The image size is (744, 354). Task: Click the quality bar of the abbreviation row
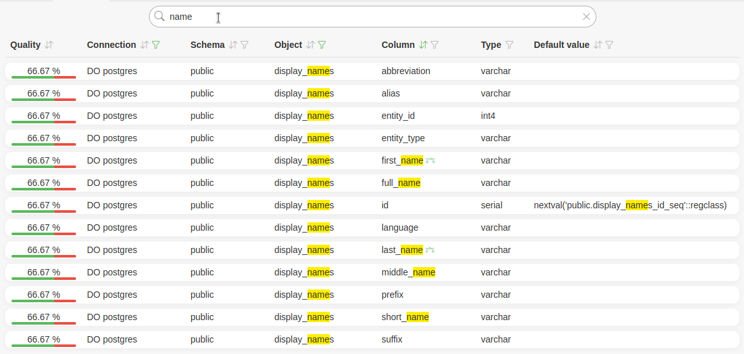coord(43,77)
